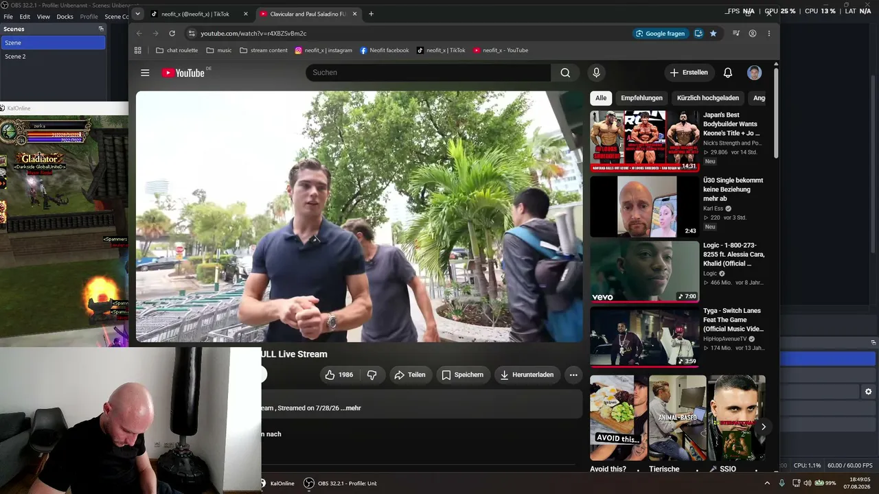Viewport: 879px width, 494px height.
Task: Open the stream content bookmark folder
Action: click(x=264, y=50)
